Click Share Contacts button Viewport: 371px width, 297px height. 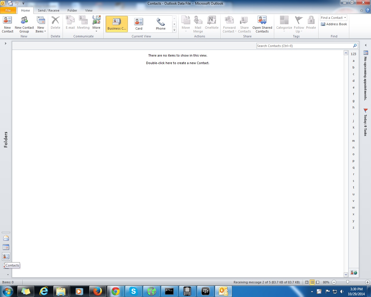click(244, 24)
